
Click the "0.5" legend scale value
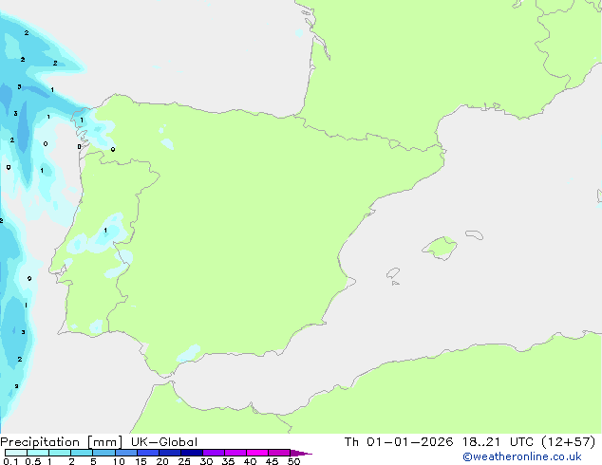[32, 461]
